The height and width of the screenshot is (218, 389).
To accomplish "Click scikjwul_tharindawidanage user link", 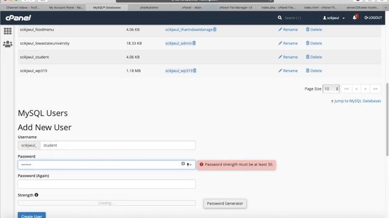I will pos(189,30).
